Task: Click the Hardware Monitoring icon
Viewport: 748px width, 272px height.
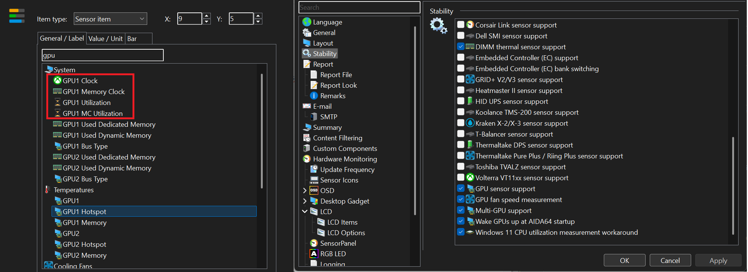Action: pos(307,159)
